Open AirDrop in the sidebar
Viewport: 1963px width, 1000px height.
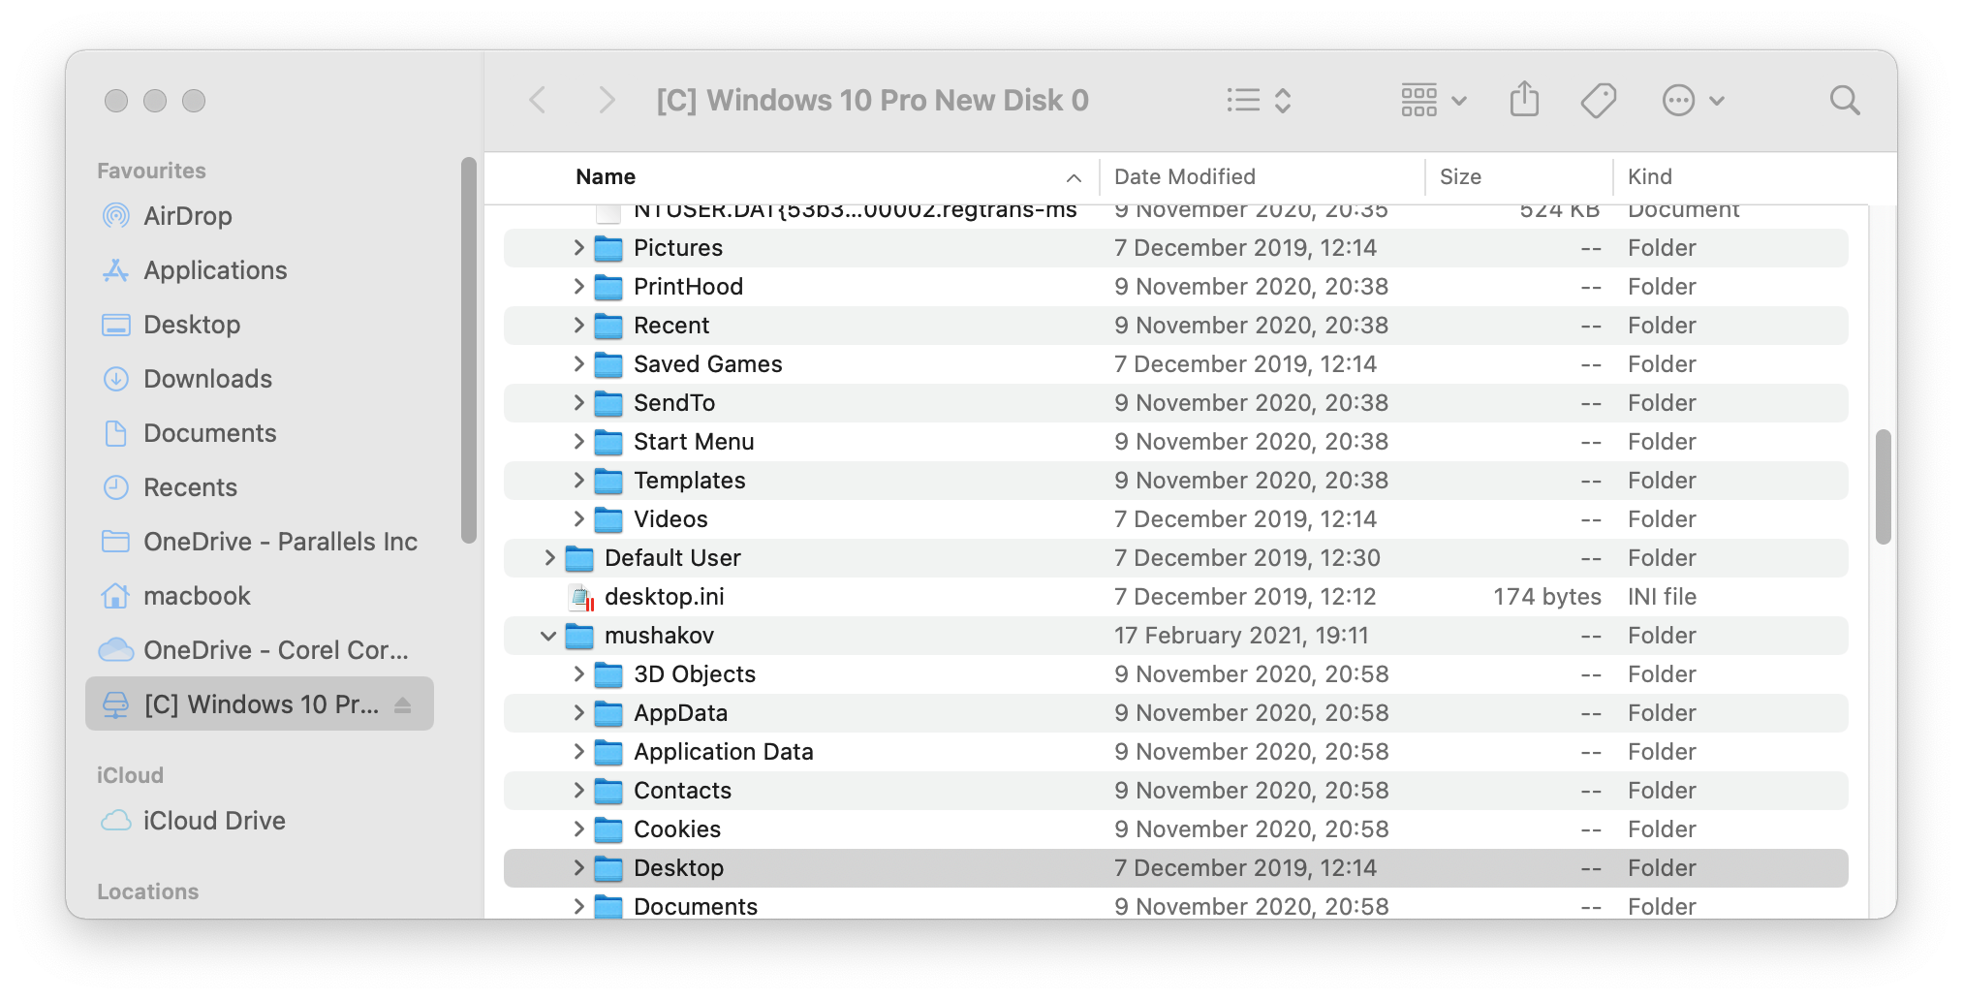[x=187, y=216]
